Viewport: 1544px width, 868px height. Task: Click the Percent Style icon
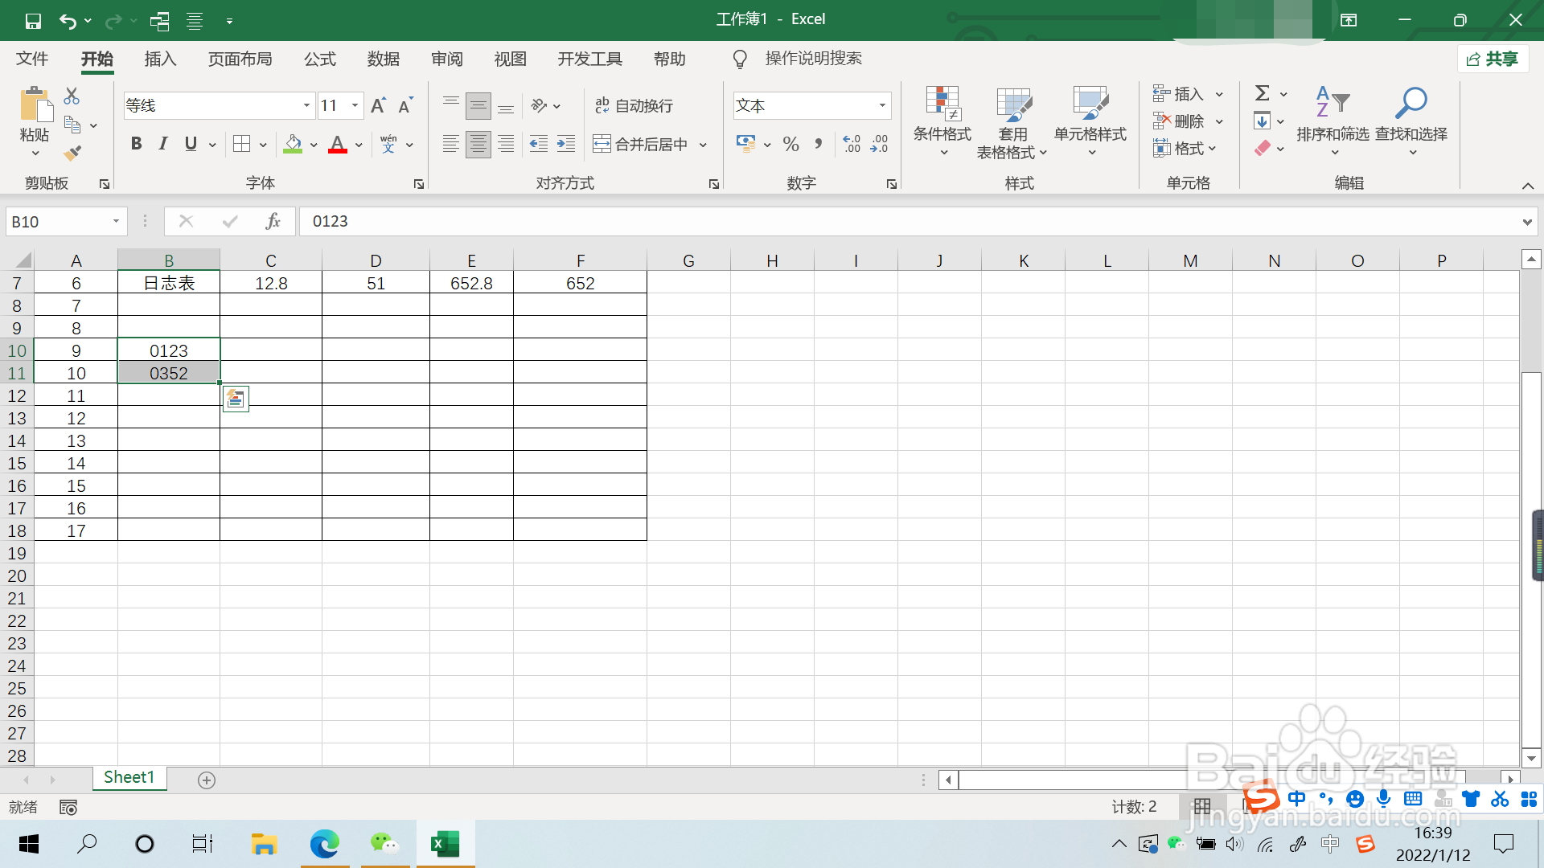790,144
